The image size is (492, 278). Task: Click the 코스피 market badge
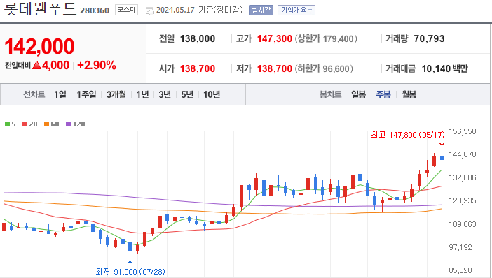(126, 10)
